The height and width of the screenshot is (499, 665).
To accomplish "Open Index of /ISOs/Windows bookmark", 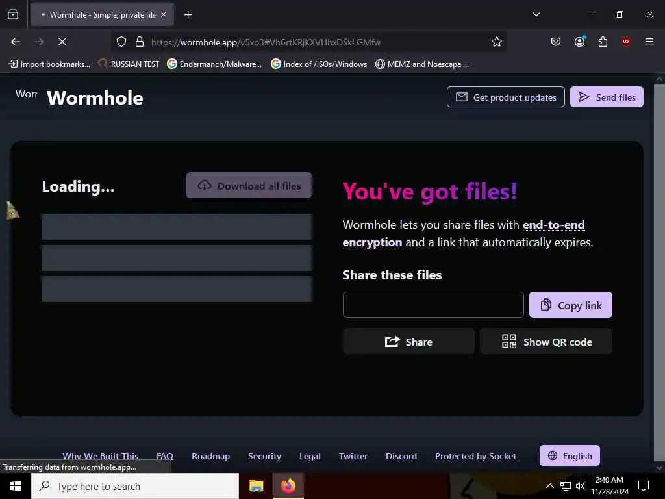I will coord(319,64).
